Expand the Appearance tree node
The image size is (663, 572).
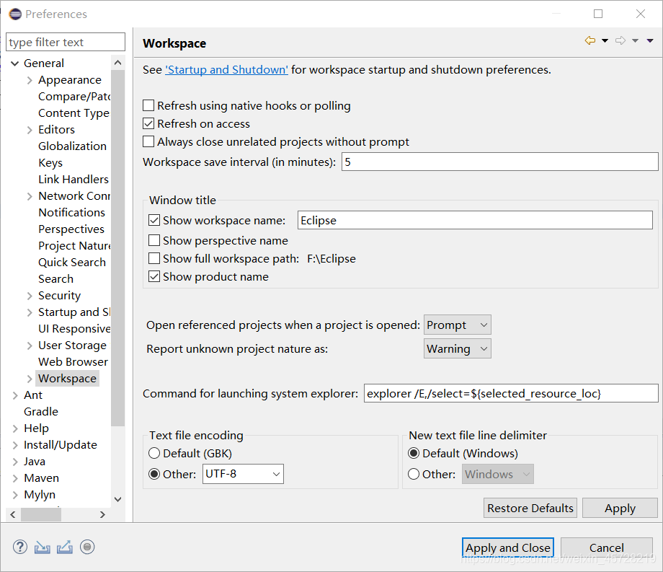29,80
